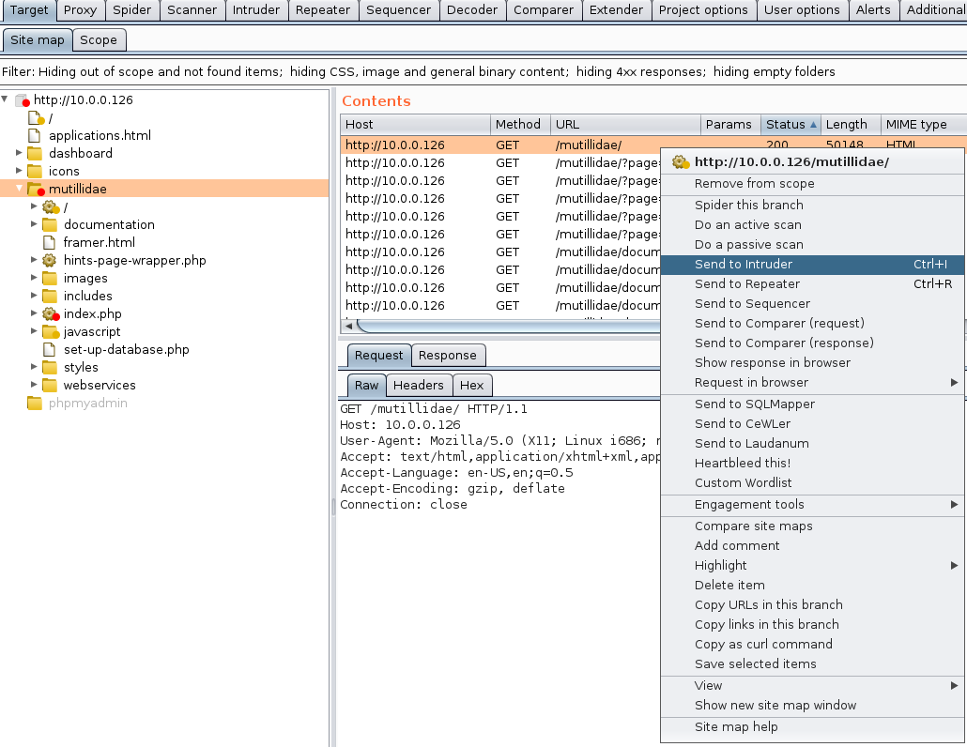Expand the documentation folder
The image size is (967, 747).
pyautogui.click(x=34, y=223)
